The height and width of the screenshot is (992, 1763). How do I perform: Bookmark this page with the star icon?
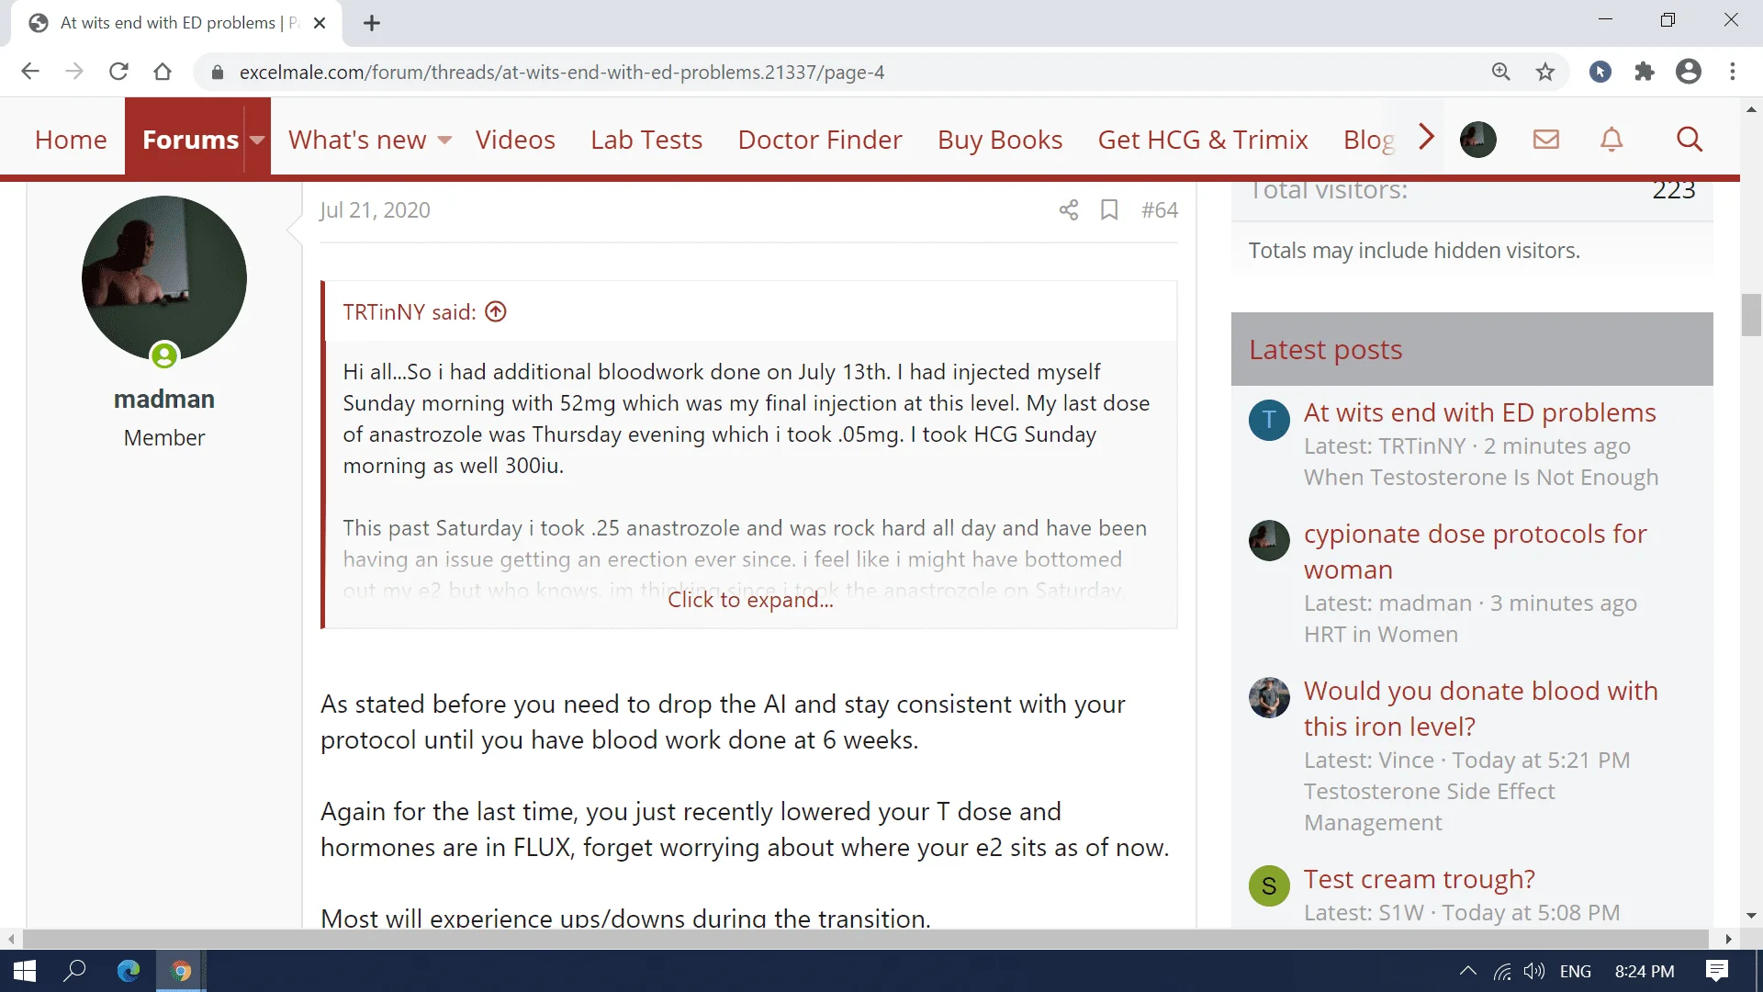coord(1545,72)
